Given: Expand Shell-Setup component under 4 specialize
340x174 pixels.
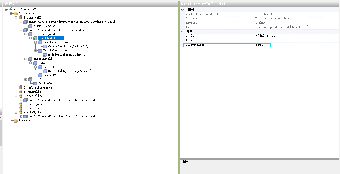Looking at the screenshot, I should coord(21,100).
